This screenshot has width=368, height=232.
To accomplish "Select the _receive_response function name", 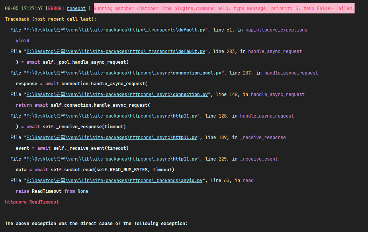I will 263,137.
